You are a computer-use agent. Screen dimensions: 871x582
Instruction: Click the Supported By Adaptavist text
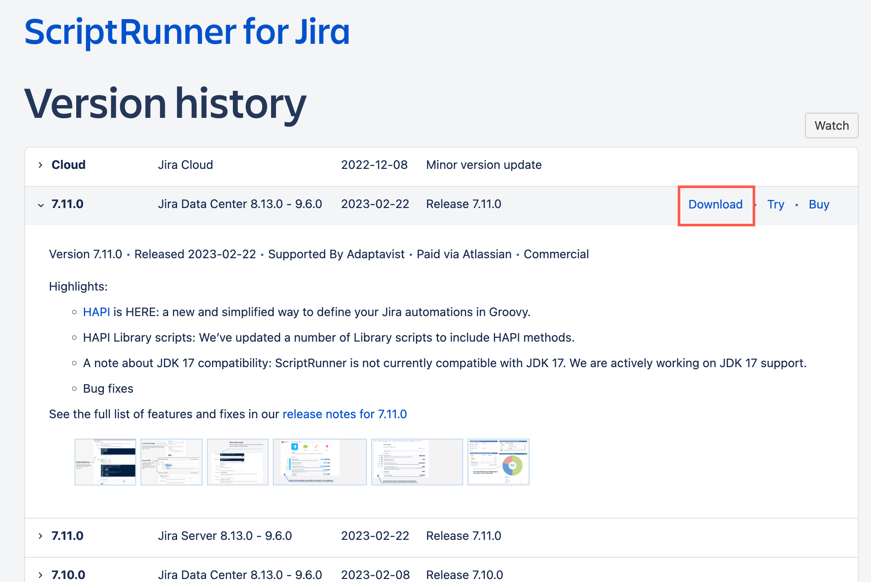click(x=336, y=254)
